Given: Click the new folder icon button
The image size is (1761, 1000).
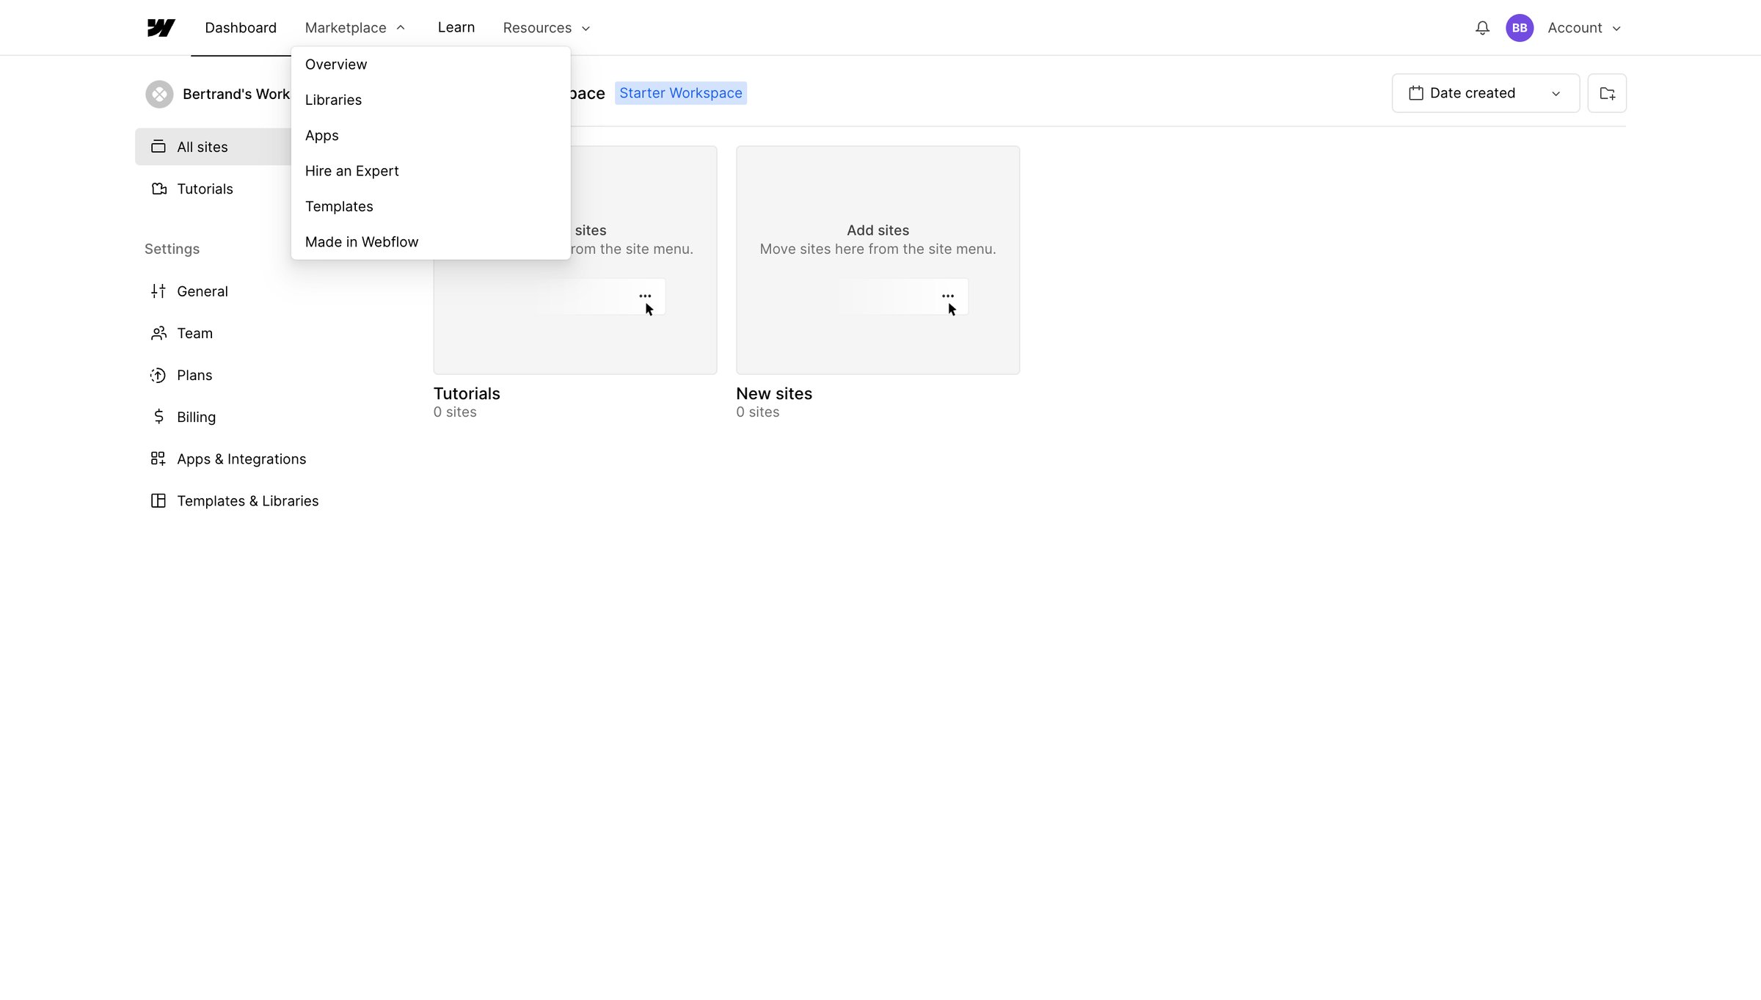Looking at the screenshot, I should (1607, 93).
